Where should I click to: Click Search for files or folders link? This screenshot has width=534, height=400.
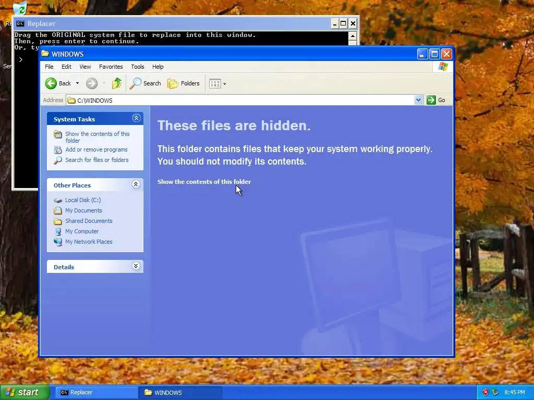click(96, 160)
